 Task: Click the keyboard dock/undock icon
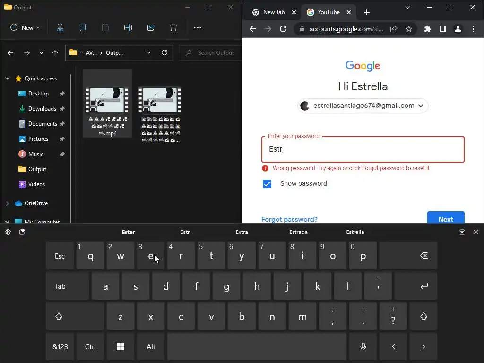[462, 232]
